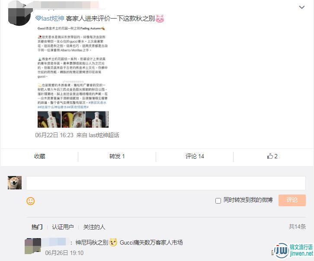Open the post options chevron menu
Viewport: 314px width, 261px height.
pyautogui.click(x=301, y=7)
